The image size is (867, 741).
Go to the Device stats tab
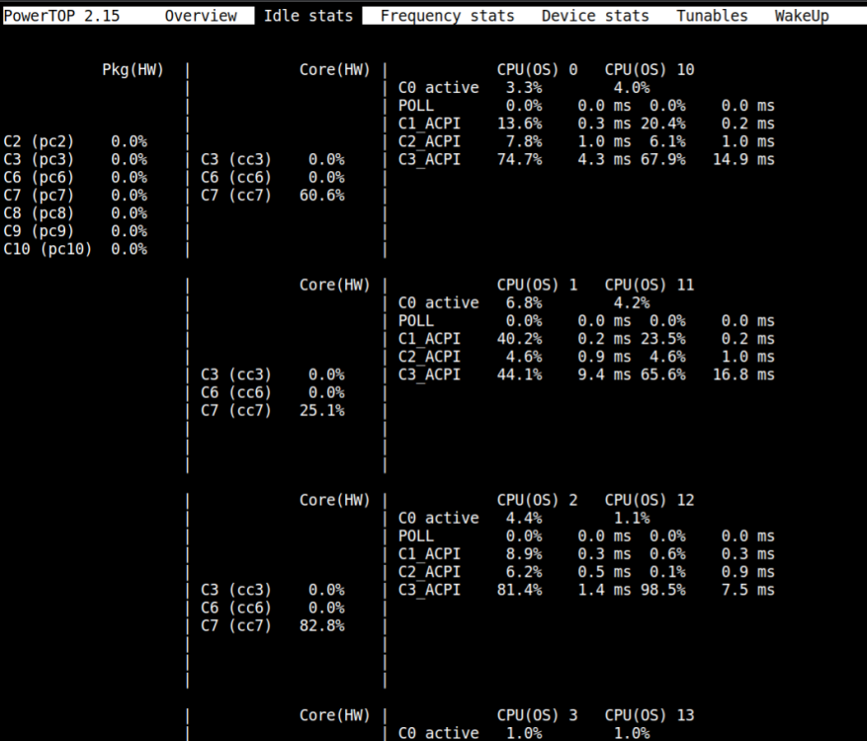point(595,16)
